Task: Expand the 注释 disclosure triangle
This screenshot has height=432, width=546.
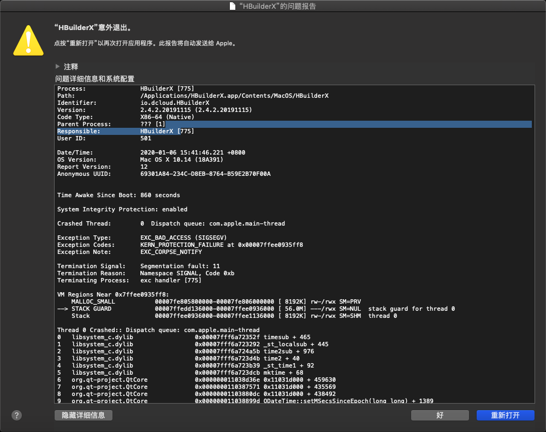Action: 57,66
